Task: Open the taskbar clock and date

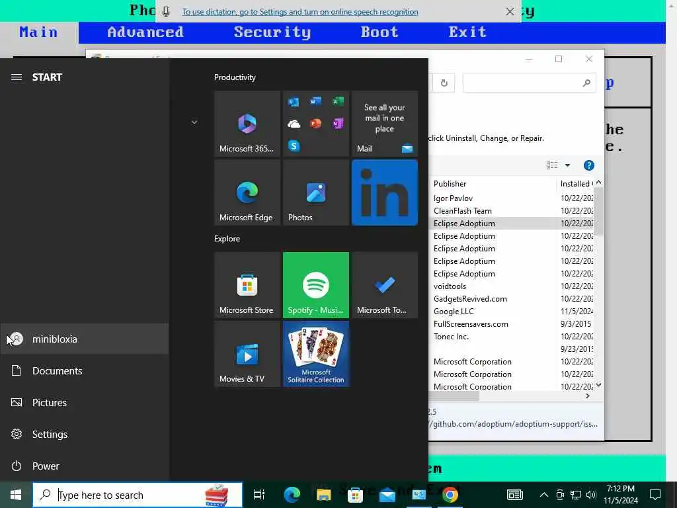Action: (x=620, y=495)
